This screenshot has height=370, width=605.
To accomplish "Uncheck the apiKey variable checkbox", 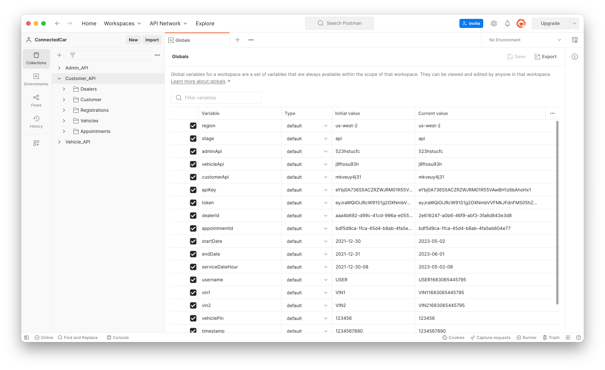I will (193, 190).
